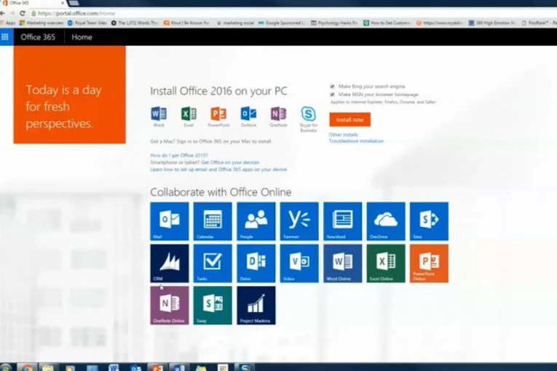Image resolution: width=557 pixels, height=371 pixels.
Task: Click the Skype for Business icon
Action: tap(308, 115)
